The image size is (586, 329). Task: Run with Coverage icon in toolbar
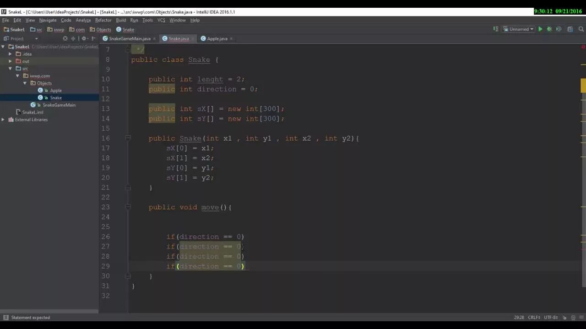click(559, 29)
